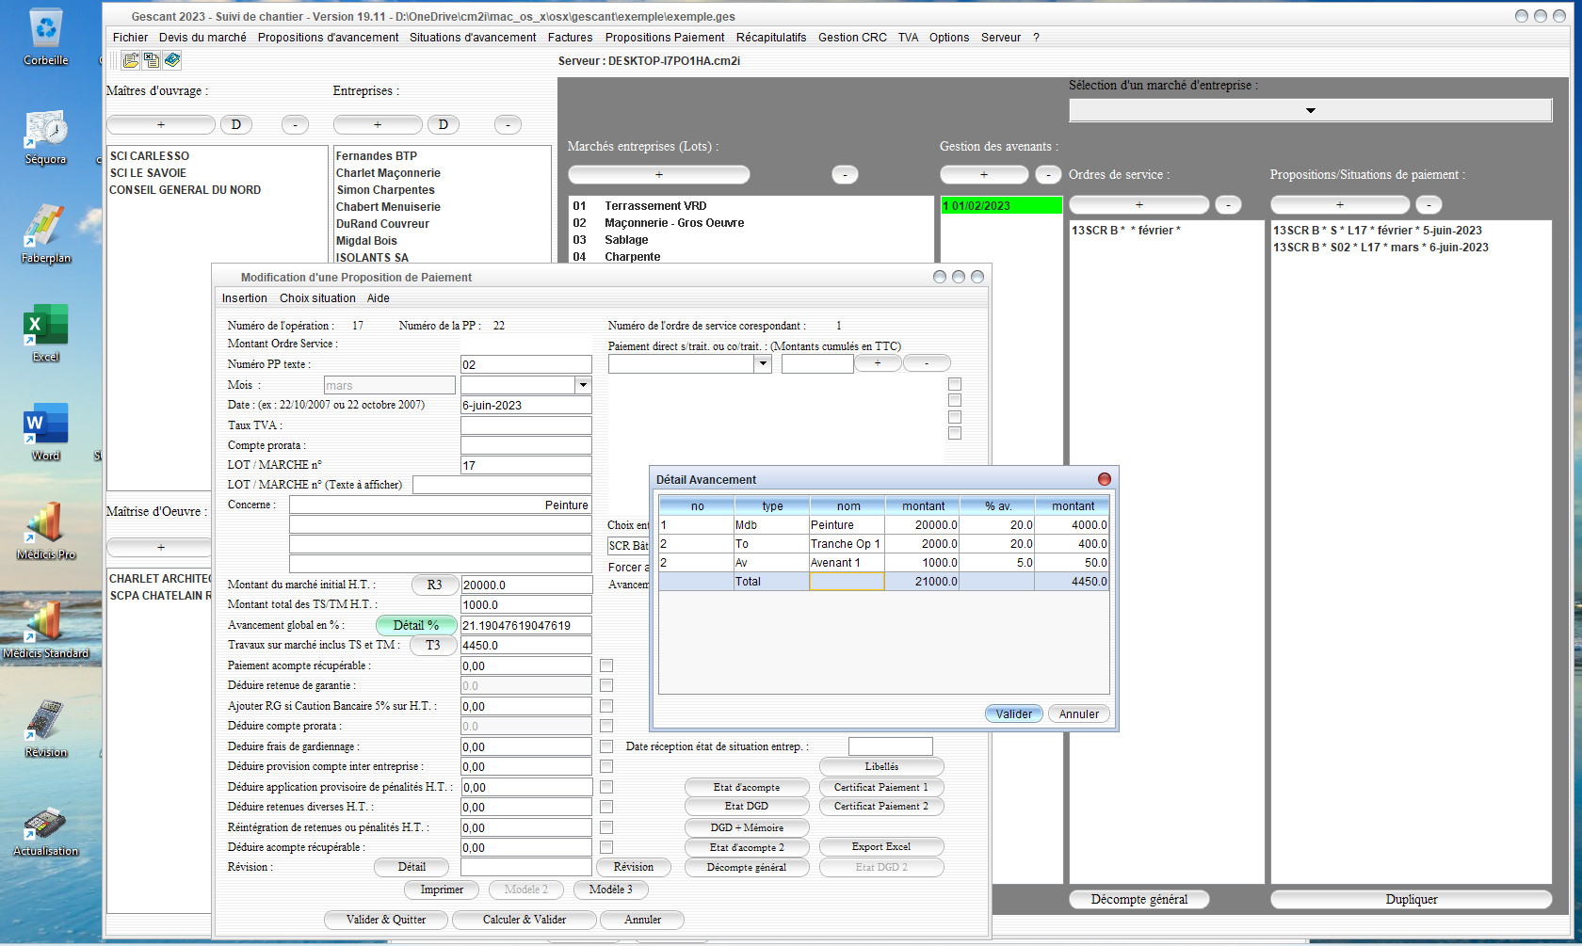Click Tranche Op 1 cell in Détail table

pyautogui.click(x=847, y=544)
